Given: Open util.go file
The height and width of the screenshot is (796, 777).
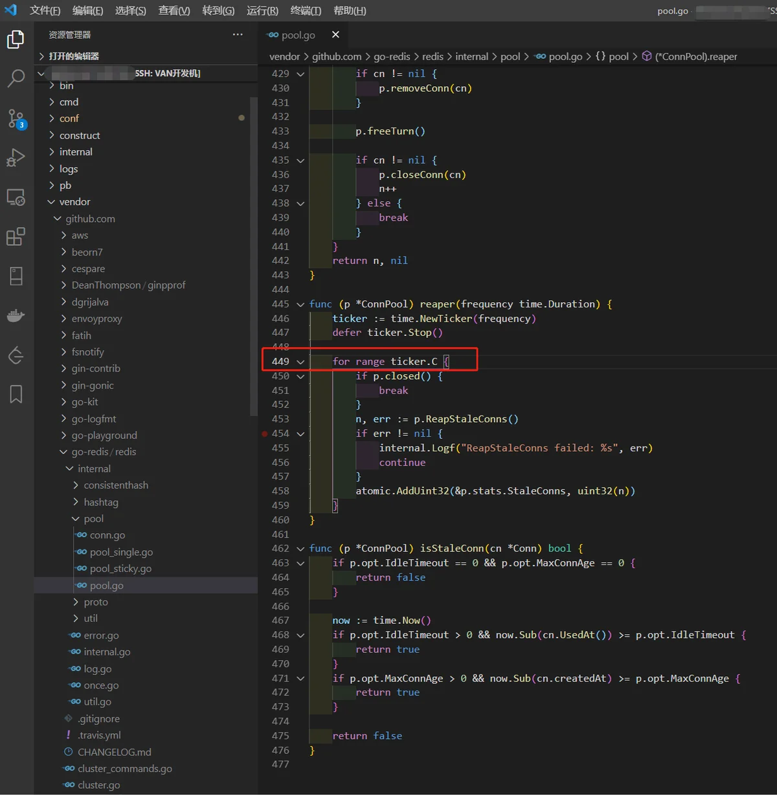Looking at the screenshot, I should [146, 702].
